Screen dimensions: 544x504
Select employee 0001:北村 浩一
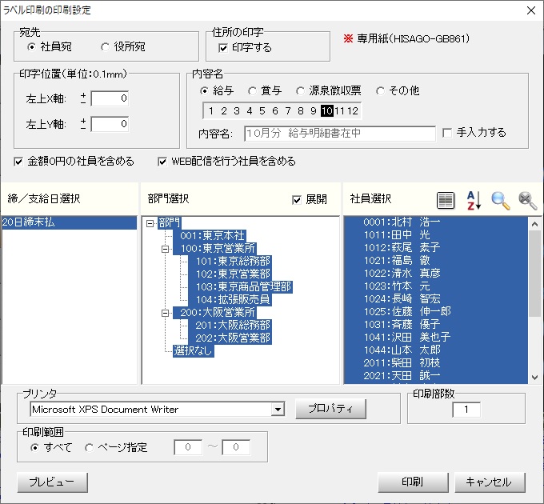coord(436,222)
